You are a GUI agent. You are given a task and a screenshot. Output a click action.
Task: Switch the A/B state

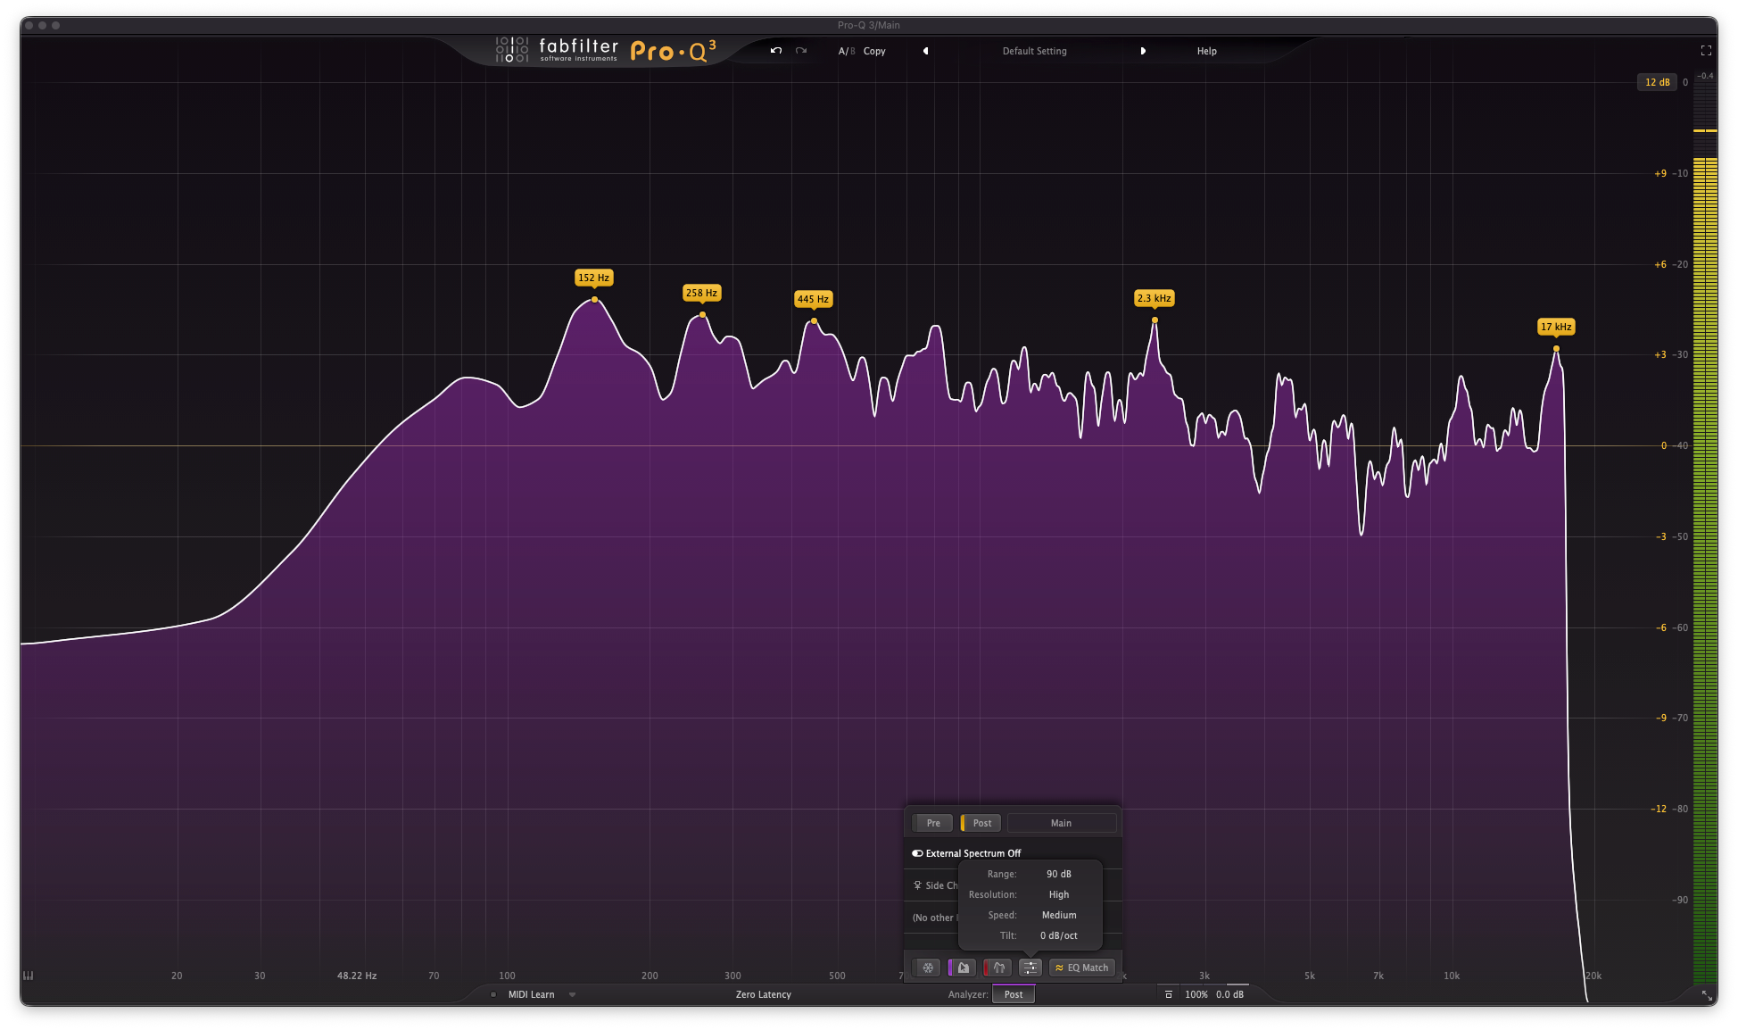click(846, 51)
